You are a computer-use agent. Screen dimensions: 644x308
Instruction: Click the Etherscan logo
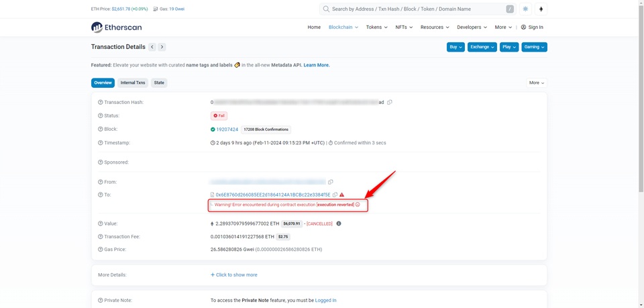pyautogui.click(x=115, y=28)
